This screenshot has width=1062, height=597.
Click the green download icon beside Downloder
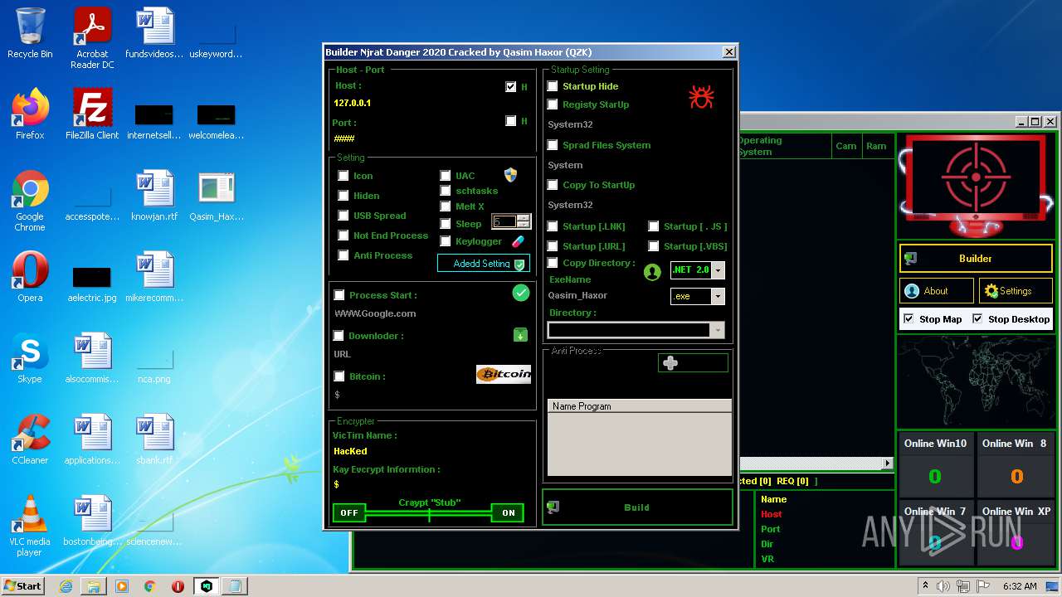tap(520, 335)
